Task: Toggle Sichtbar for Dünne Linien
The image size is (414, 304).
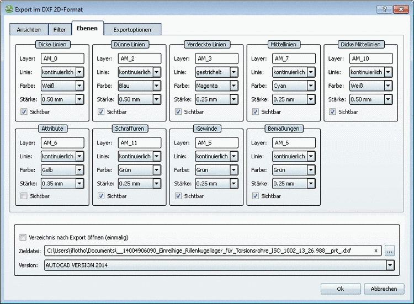Action: (101, 111)
